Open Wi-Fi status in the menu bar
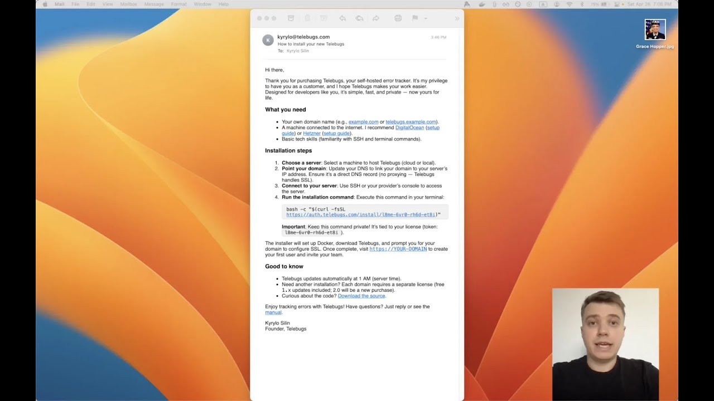Screen dimensions: 714x401 (570, 4)
